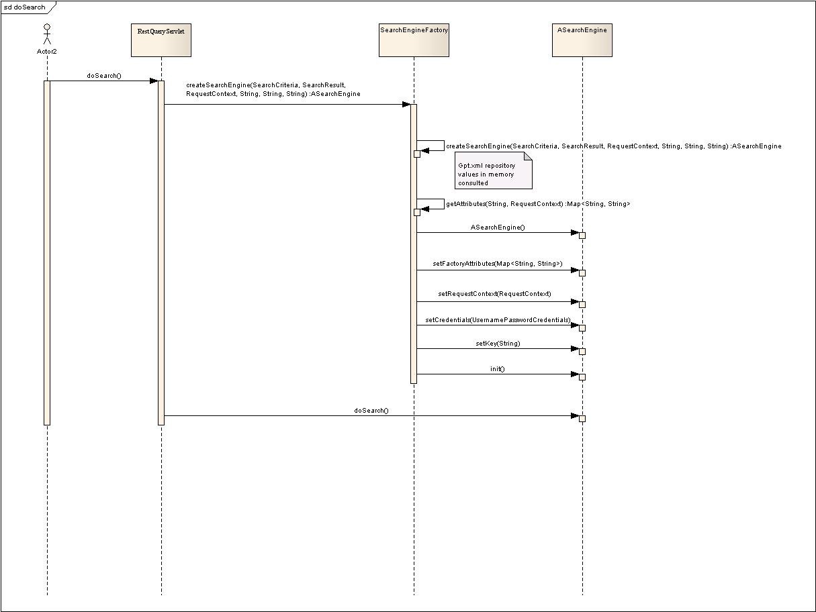Click the self-call activation square beside the getAttributes label

click(x=417, y=212)
